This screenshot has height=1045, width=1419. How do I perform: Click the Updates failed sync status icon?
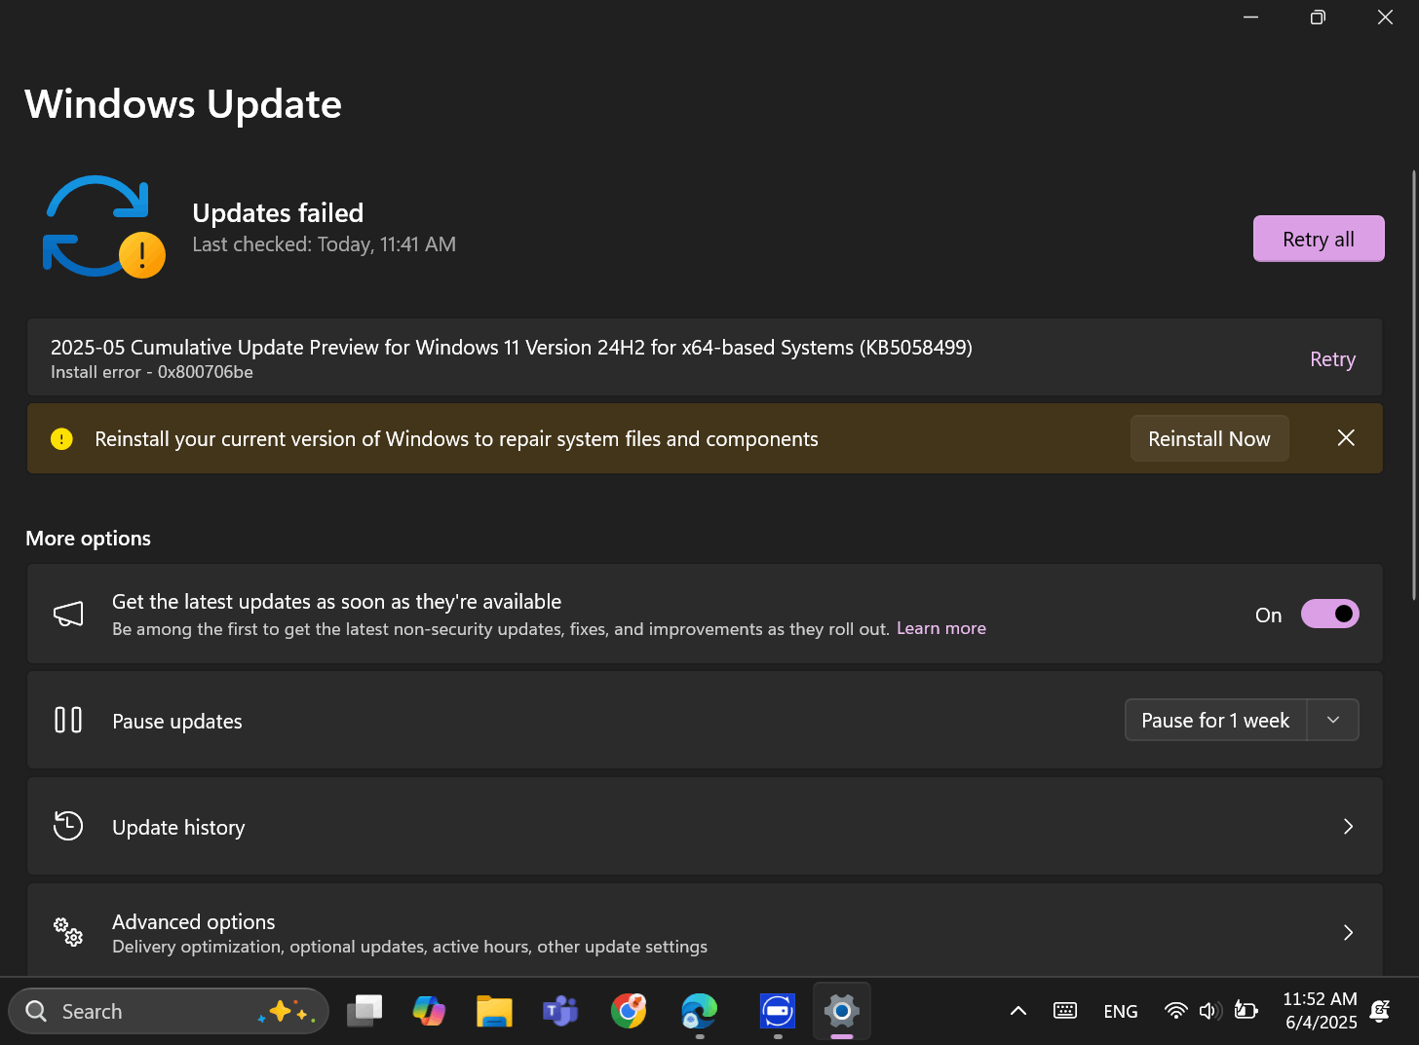(103, 227)
